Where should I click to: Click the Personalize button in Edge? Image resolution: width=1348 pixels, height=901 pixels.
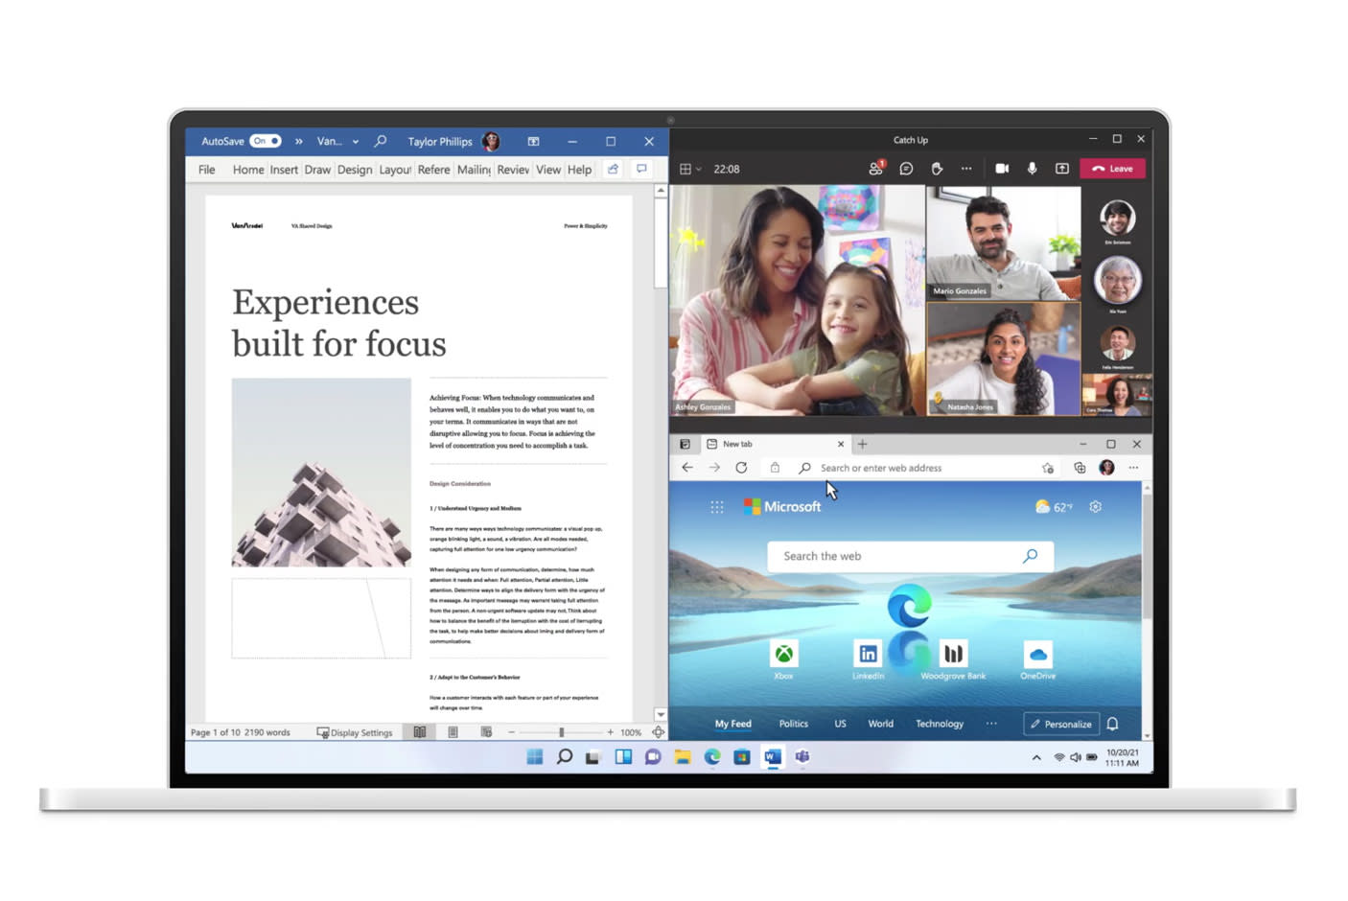[x=1060, y=724]
